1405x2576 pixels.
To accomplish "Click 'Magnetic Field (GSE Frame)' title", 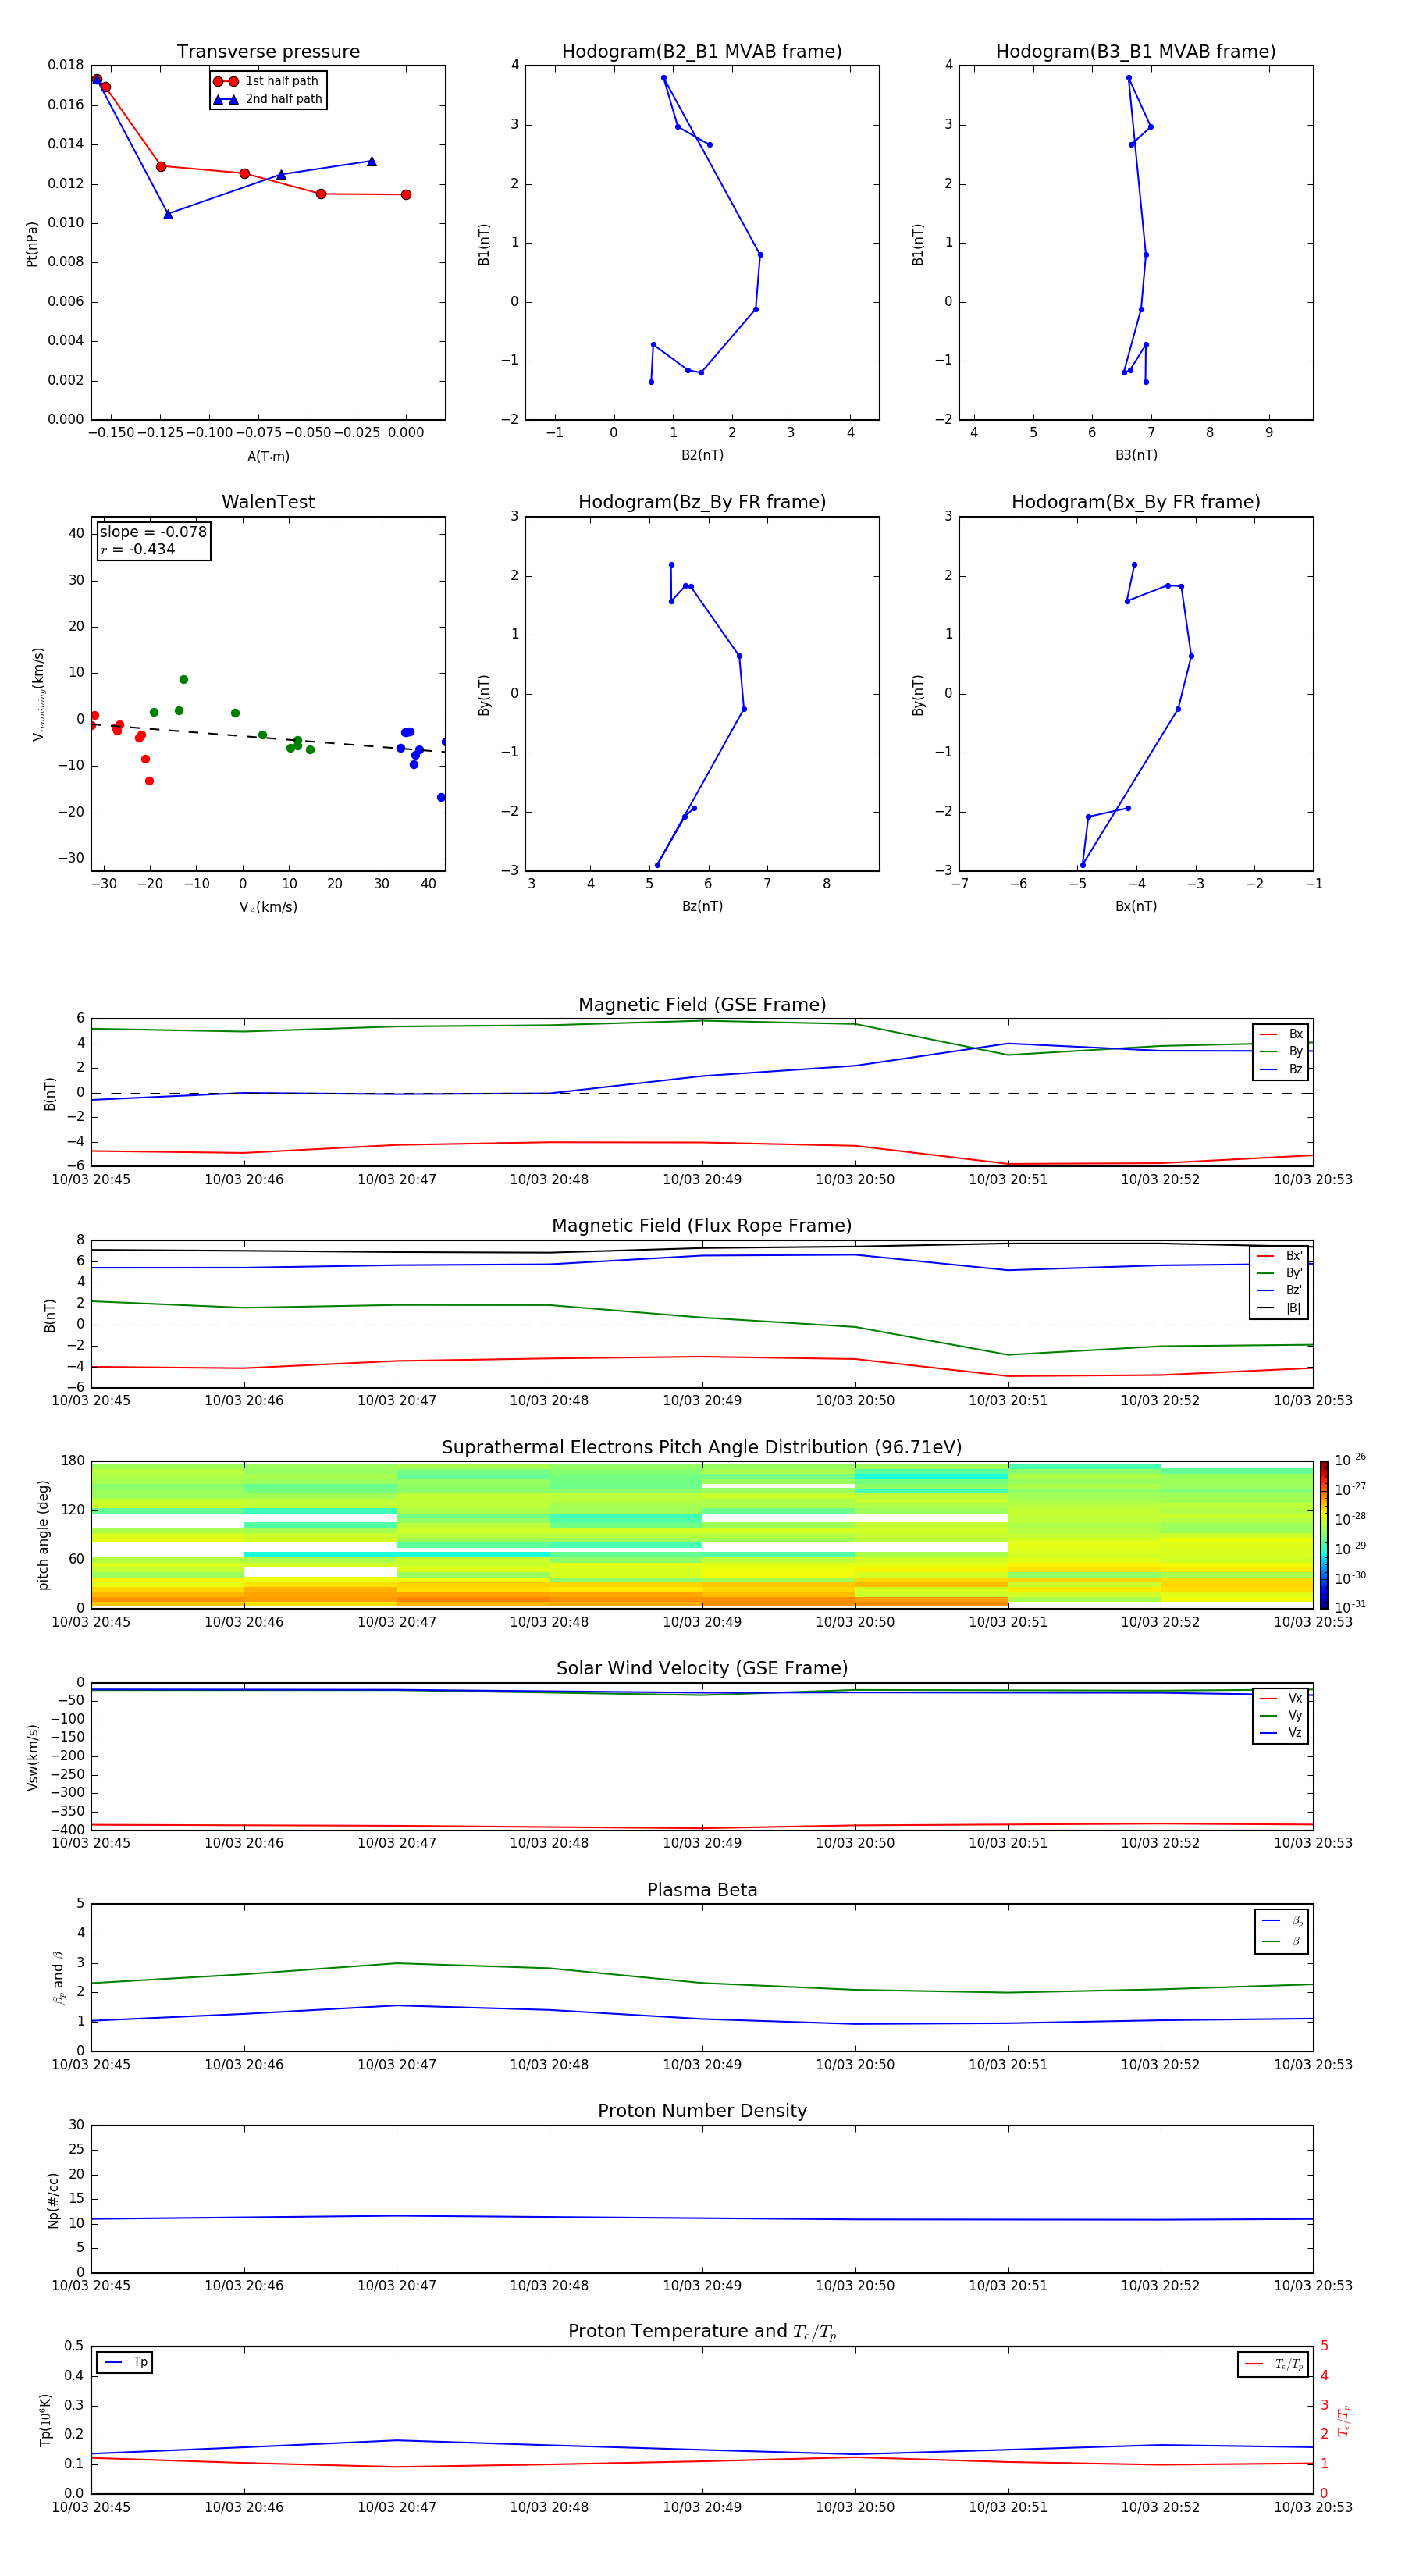I will click(702, 1005).
